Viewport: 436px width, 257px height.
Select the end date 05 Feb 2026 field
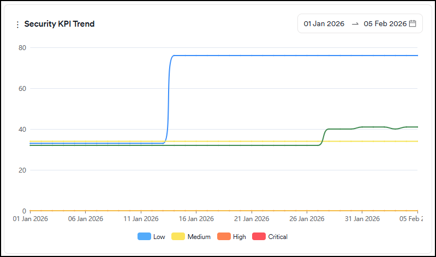pyautogui.click(x=385, y=24)
